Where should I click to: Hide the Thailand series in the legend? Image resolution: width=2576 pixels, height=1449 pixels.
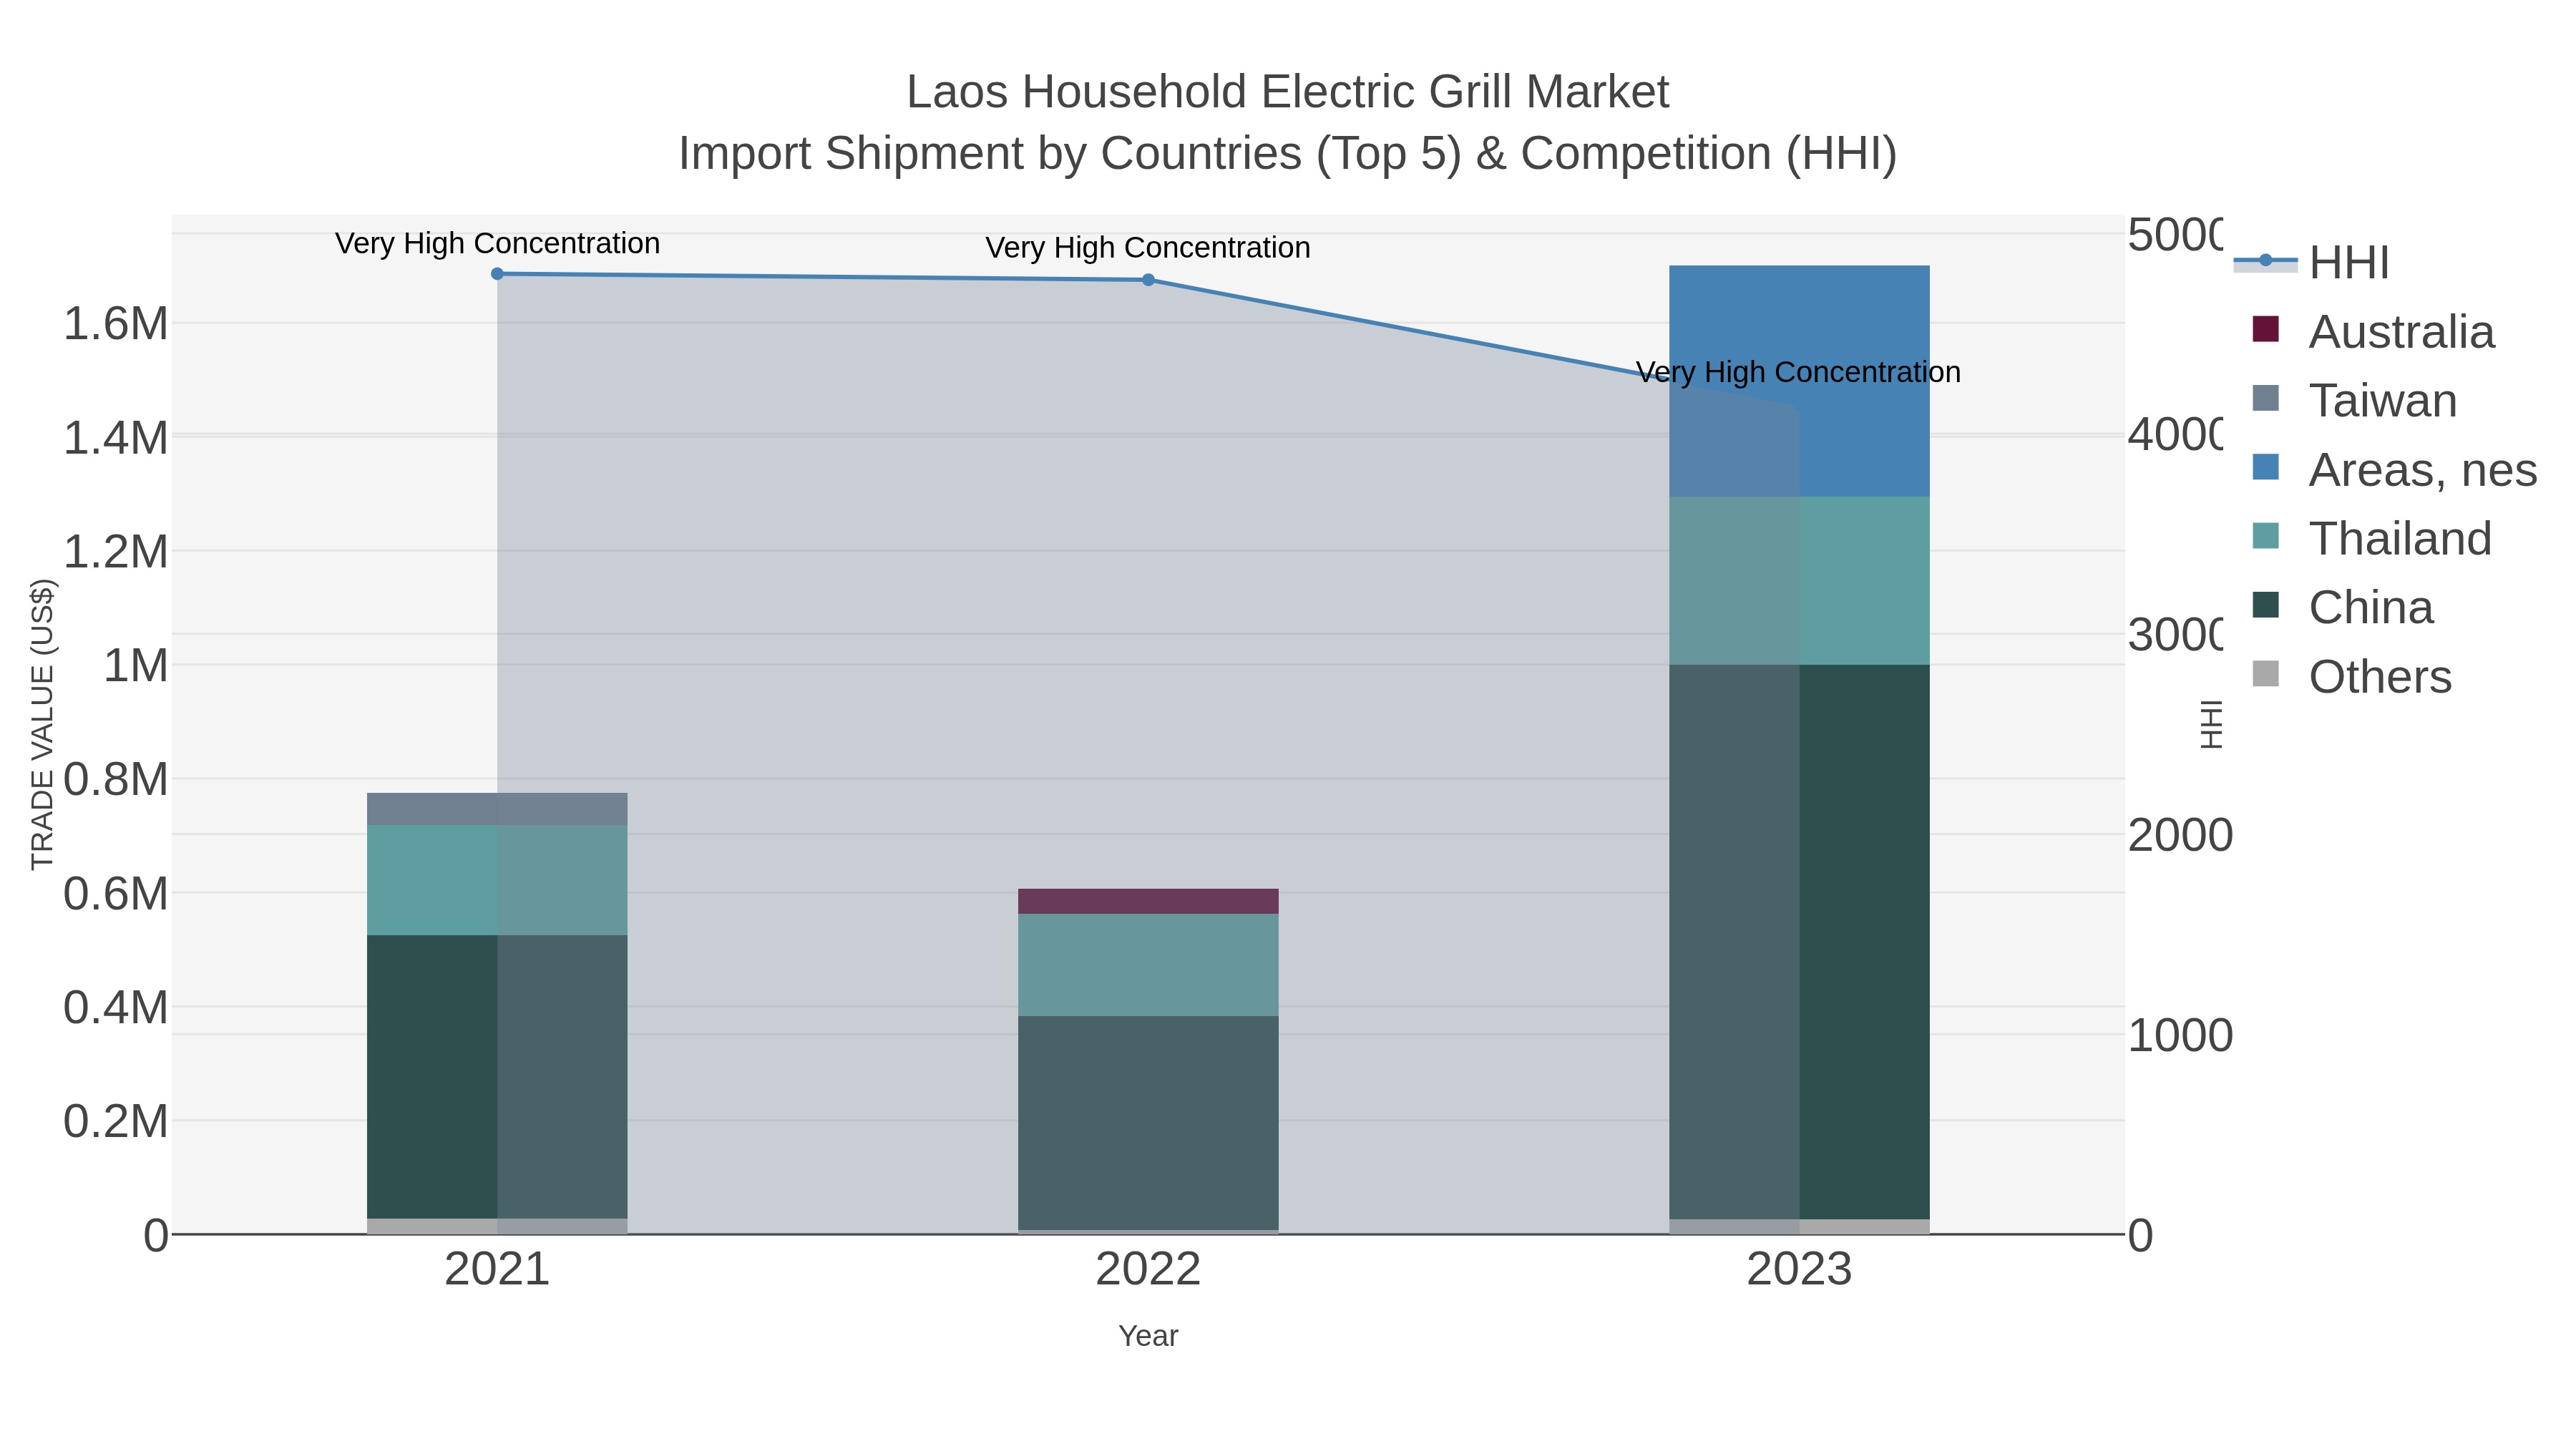(2371, 538)
